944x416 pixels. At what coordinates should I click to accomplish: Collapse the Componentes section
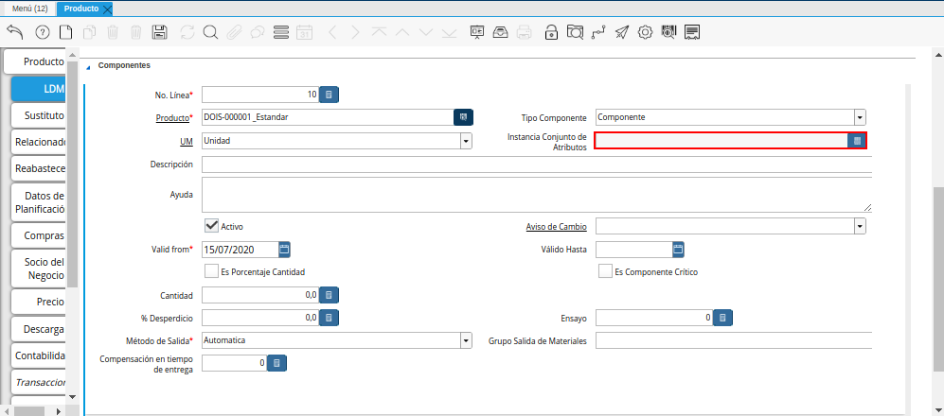[x=89, y=66]
